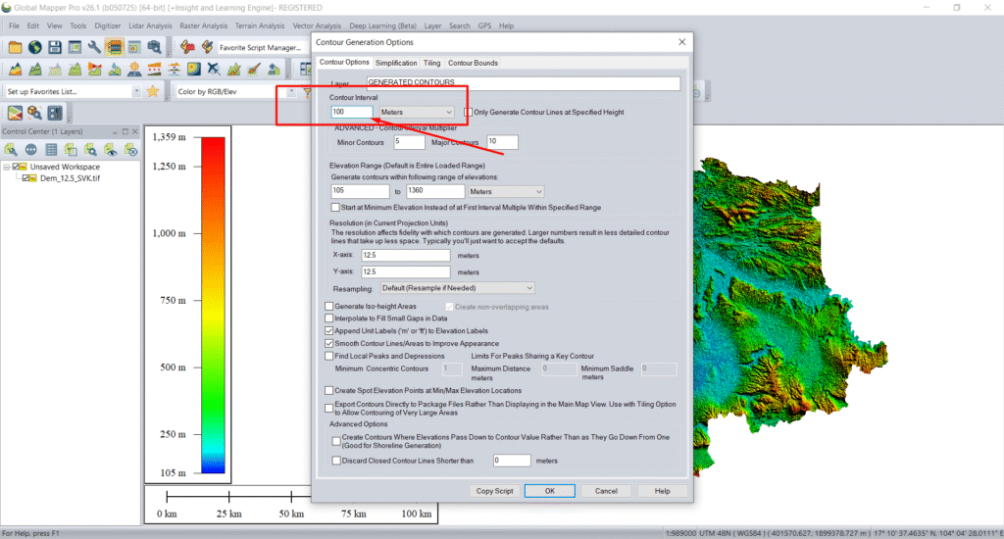Click the gold star favorites icon
Screen dimensions: 1004x539
pyautogui.click(x=152, y=91)
